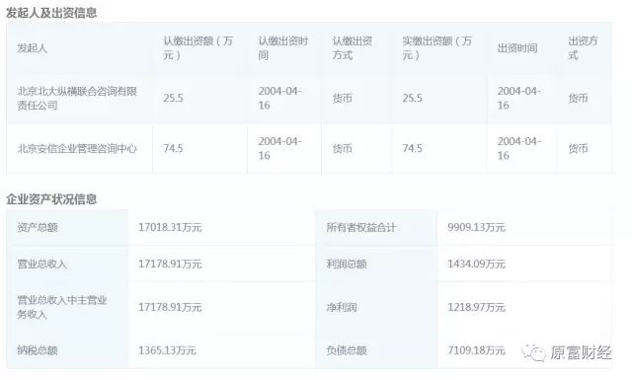632x380 pixels.
Task: Select the 74.5 paid-in amount for 北京安信
Action: (413, 149)
